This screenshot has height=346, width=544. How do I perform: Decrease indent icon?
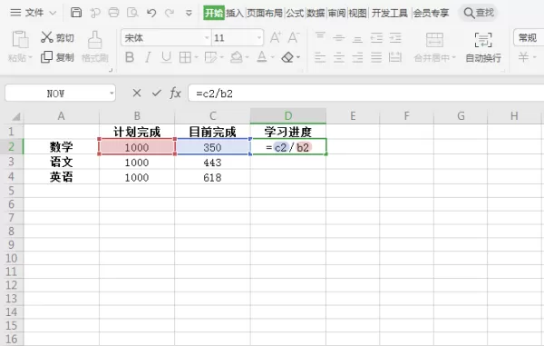[376, 37]
